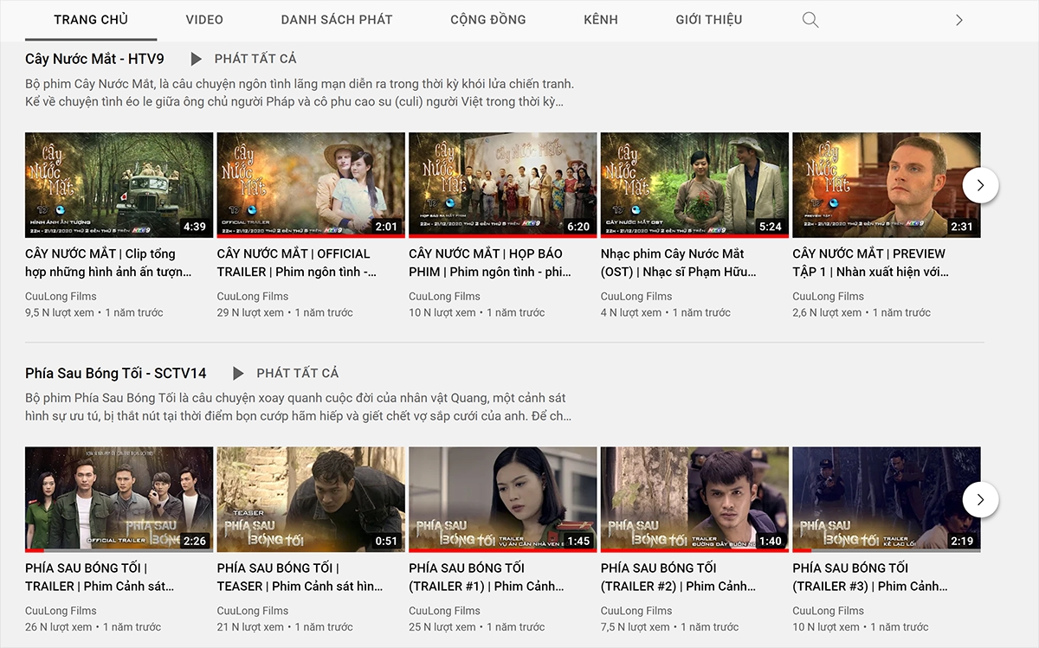
Task: Click title PHÍA SAU BÓNG TỐI | TRAILER
Action: (x=100, y=577)
